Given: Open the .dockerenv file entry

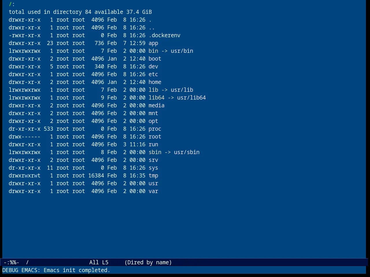Looking at the screenshot, I should 164,35.
